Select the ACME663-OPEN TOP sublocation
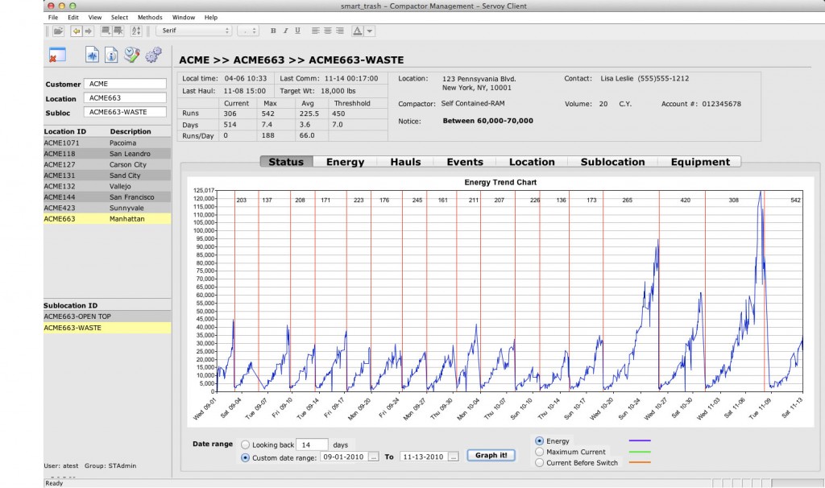This screenshot has width=825, height=488. click(107, 316)
